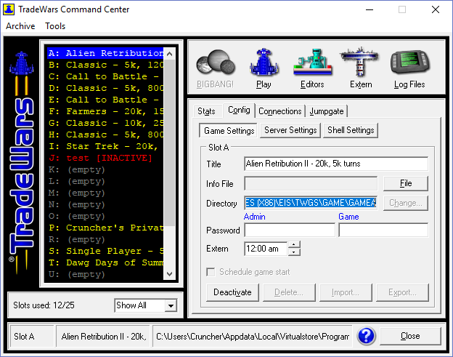The width and height of the screenshot is (453, 357).
Task: Decrease Extern time with down arrow
Action: pyautogui.click(x=294, y=252)
